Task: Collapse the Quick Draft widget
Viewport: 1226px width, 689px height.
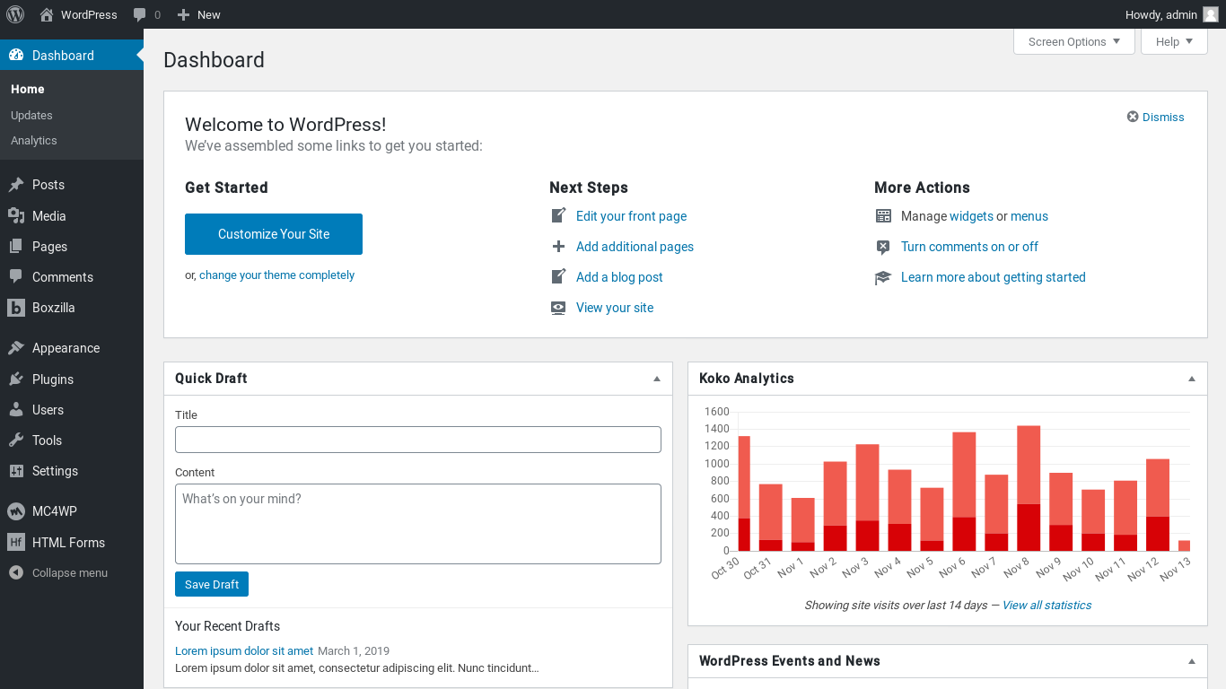Action: pos(656,378)
